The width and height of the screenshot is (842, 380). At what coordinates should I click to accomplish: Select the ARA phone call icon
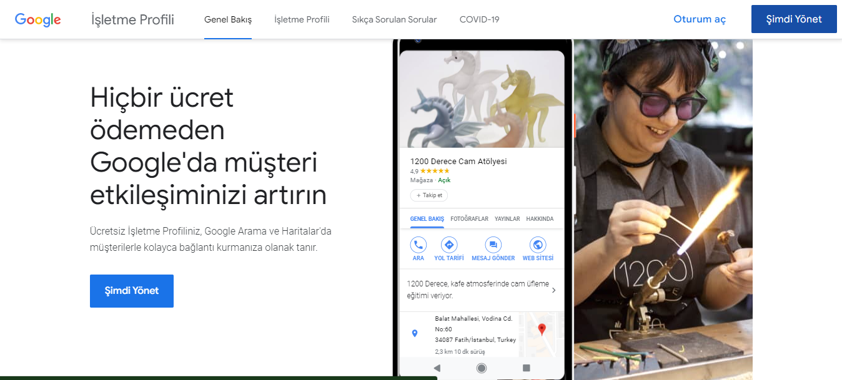[418, 245]
